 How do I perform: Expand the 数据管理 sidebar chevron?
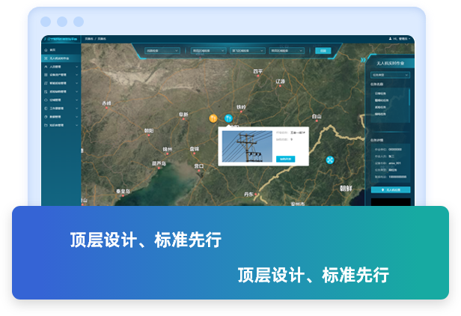[x=76, y=117]
